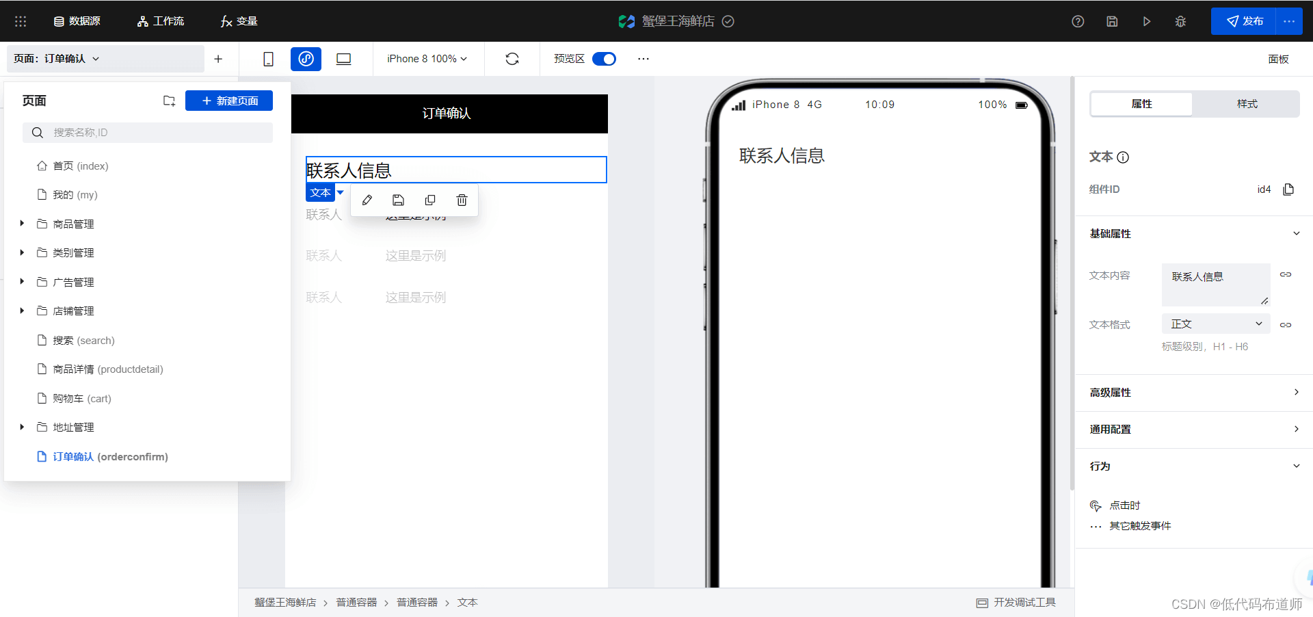
Task: Expand the 广告管理 folder
Action: [22, 282]
